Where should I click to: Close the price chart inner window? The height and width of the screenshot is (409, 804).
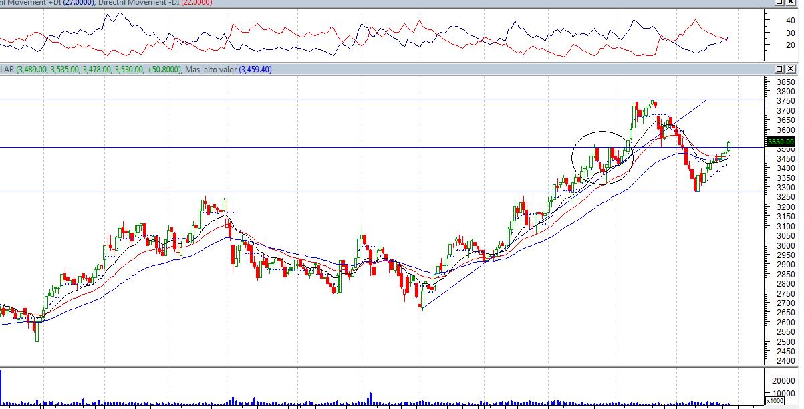(791, 69)
